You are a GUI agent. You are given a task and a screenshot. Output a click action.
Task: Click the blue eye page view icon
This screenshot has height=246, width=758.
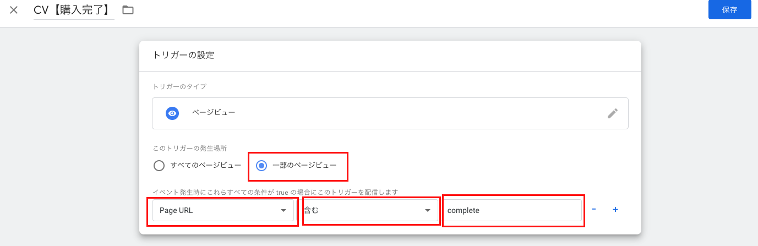[172, 113]
